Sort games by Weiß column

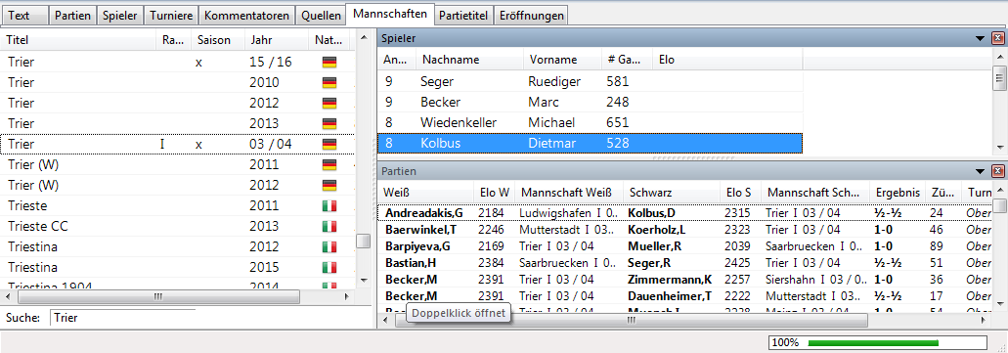tap(426, 193)
